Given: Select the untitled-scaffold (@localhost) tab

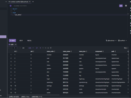Looking at the screenshot, I should point(18,2).
